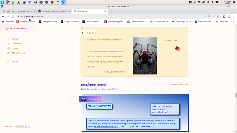Switch to 'NPR to stop using Twitter' tab
The height and width of the screenshot is (133, 237).
(18, 11)
